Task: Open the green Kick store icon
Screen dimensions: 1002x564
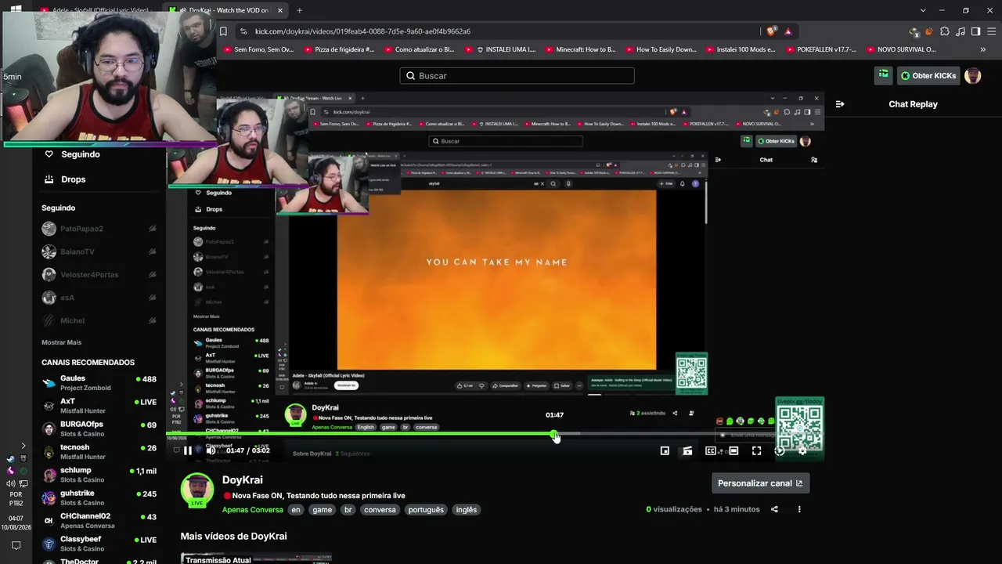Action: coord(884,74)
